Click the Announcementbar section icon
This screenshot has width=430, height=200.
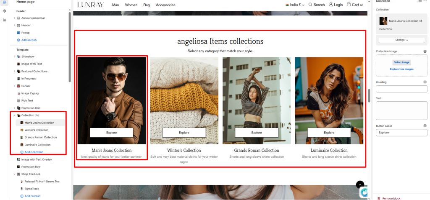(x=18, y=18)
